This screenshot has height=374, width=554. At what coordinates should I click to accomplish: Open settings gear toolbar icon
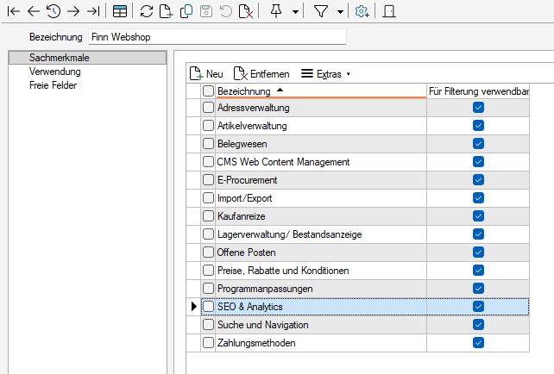362,11
